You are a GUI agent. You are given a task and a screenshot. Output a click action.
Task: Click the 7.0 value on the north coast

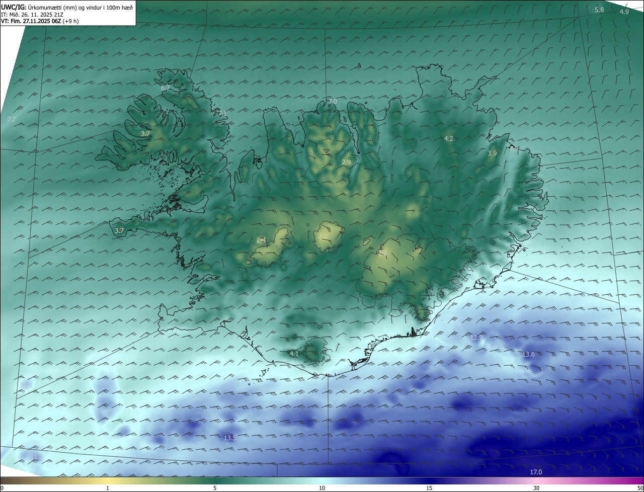click(x=333, y=101)
